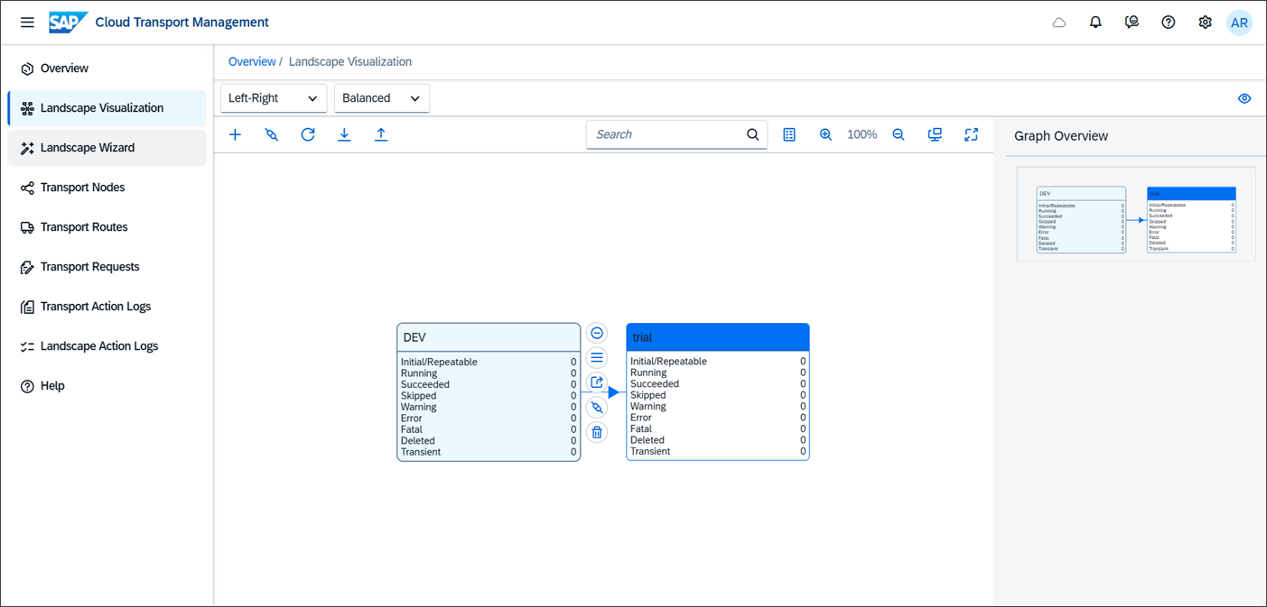Click the SAP logo
This screenshot has width=1267, height=607.
coord(68,23)
